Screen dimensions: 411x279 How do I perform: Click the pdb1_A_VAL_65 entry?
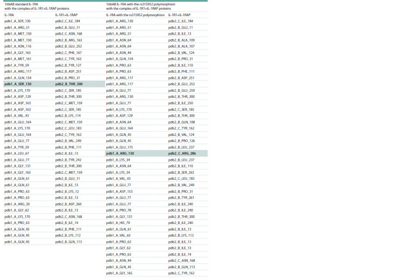click(x=118, y=235)
